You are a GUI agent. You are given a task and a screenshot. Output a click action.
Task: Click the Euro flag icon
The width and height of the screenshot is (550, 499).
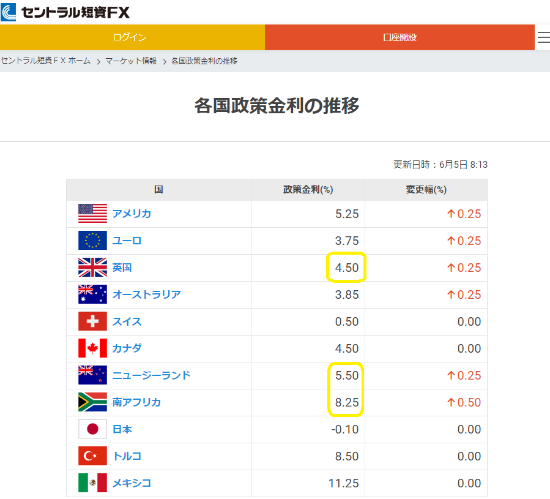pyautogui.click(x=92, y=241)
